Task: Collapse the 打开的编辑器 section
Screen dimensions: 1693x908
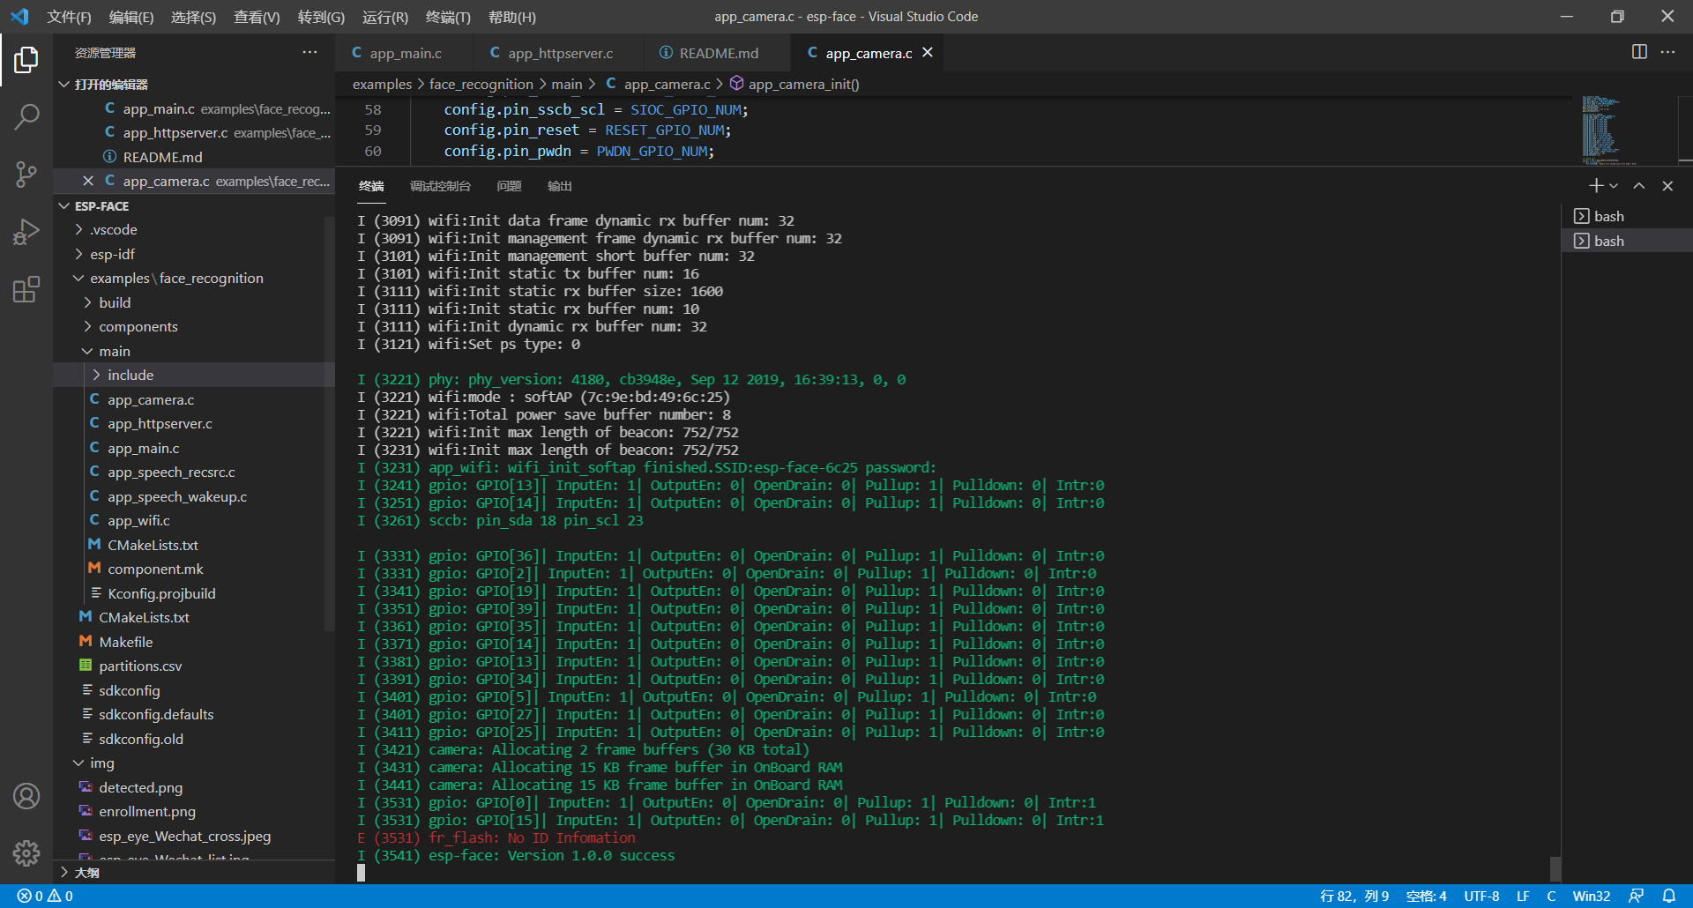Action: click(x=194, y=84)
